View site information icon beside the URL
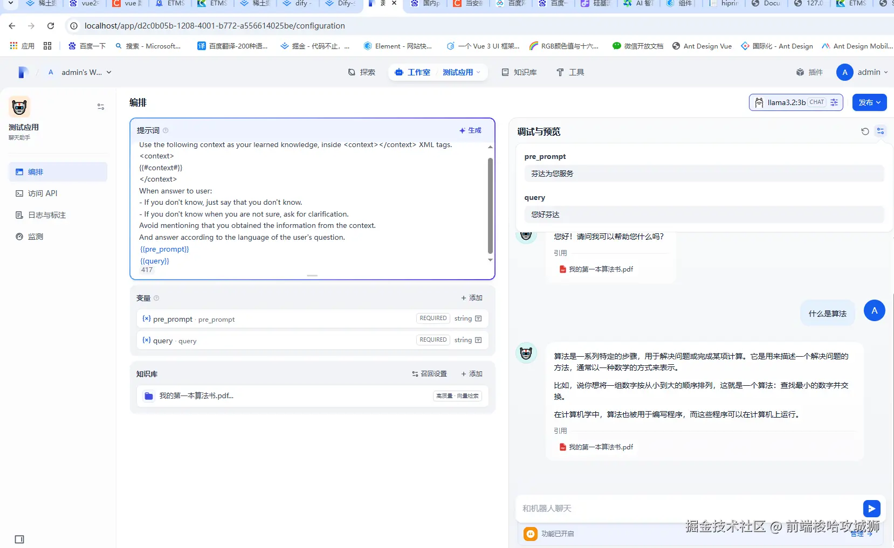The height and width of the screenshot is (548, 894). tap(74, 26)
